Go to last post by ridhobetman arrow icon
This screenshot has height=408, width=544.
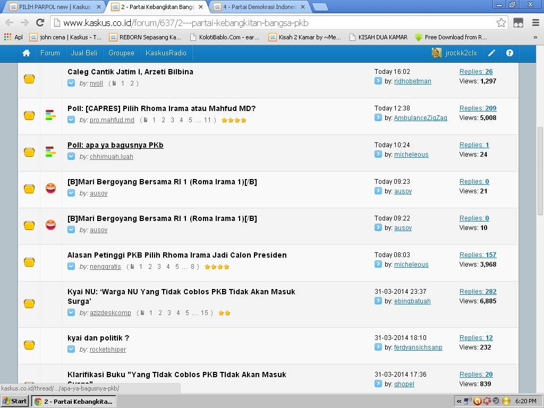point(378,81)
